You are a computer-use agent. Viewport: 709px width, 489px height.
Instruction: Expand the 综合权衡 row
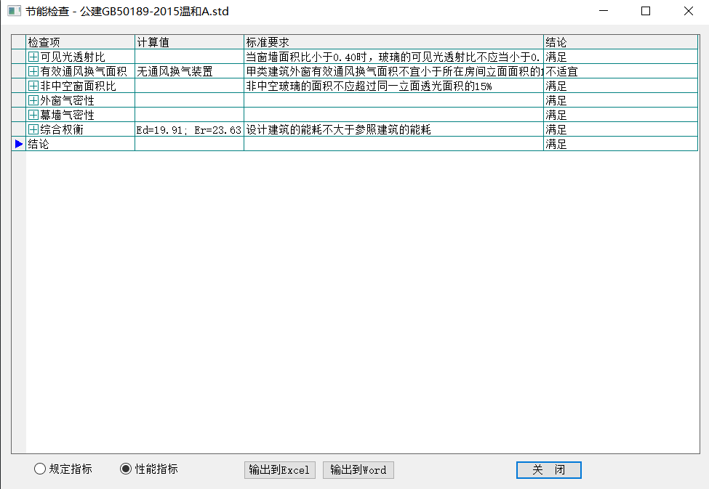33,129
